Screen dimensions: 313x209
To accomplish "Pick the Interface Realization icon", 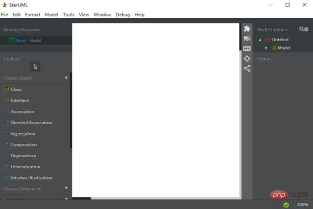I will point(7,177).
